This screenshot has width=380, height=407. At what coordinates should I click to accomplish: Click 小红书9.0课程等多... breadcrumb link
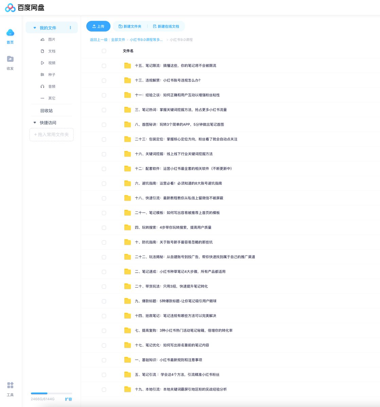tap(146, 40)
